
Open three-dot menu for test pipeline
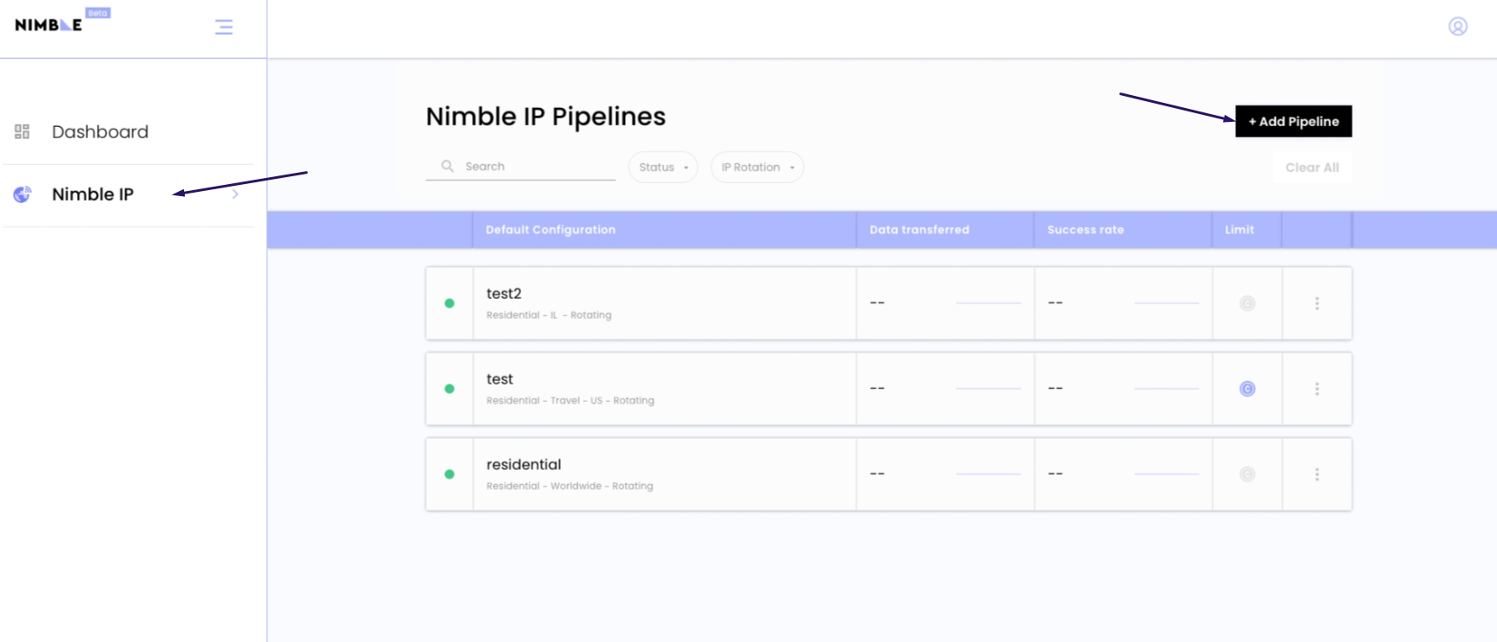click(x=1316, y=389)
